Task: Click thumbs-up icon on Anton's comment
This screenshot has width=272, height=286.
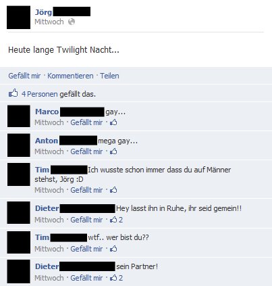Action: [x=113, y=151]
